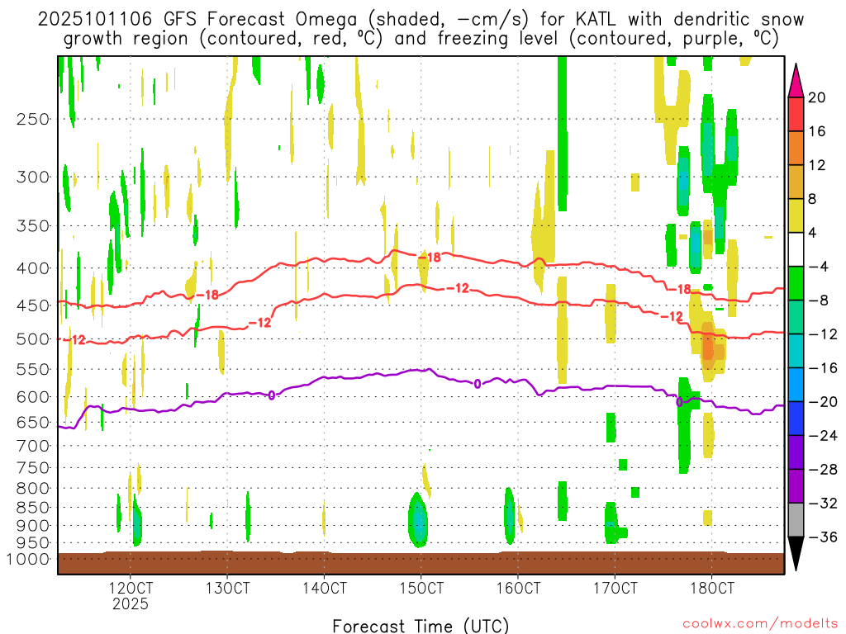Click the 300 pressure level label

(33, 177)
